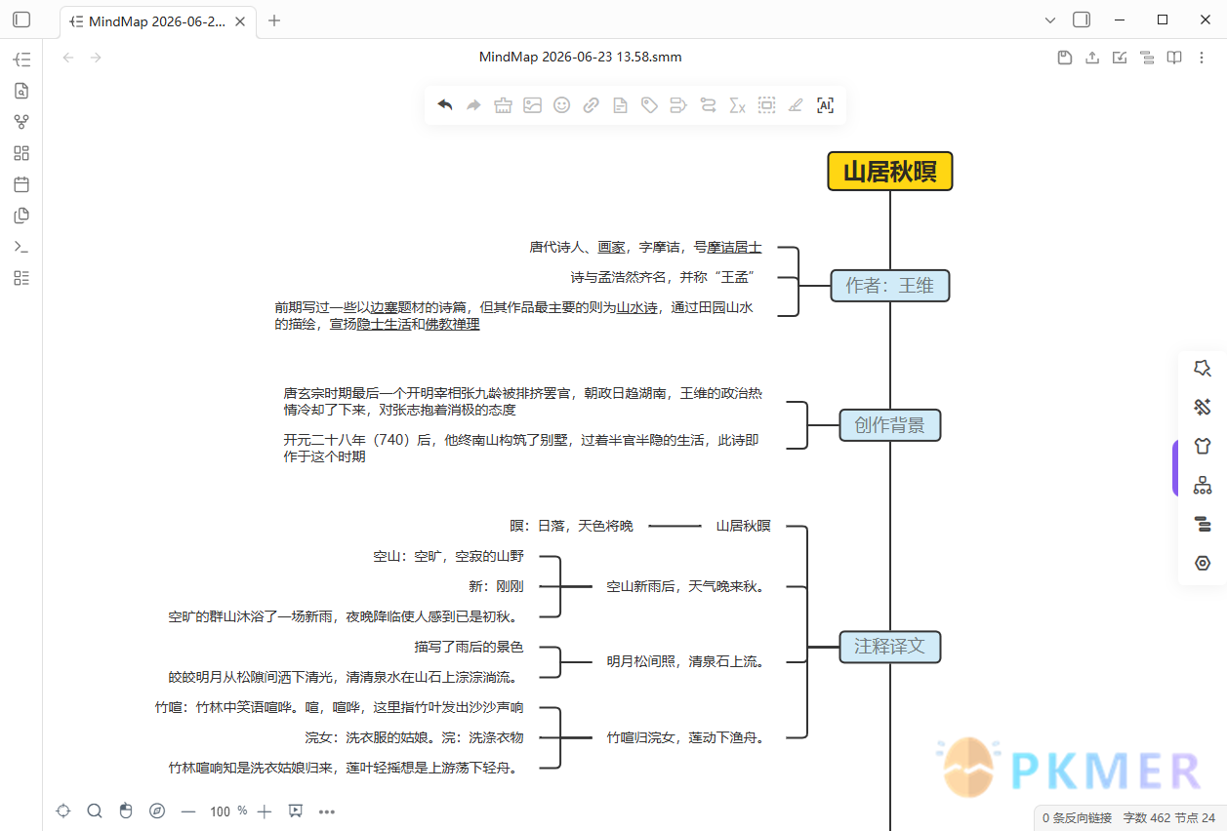Viewport: 1227px width, 831px height.
Task: Open the file search icon in the left ribbon
Action: pyautogui.click(x=21, y=91)
